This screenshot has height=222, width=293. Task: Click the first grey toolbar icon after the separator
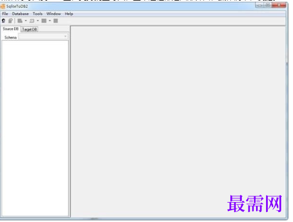[20, 21]
